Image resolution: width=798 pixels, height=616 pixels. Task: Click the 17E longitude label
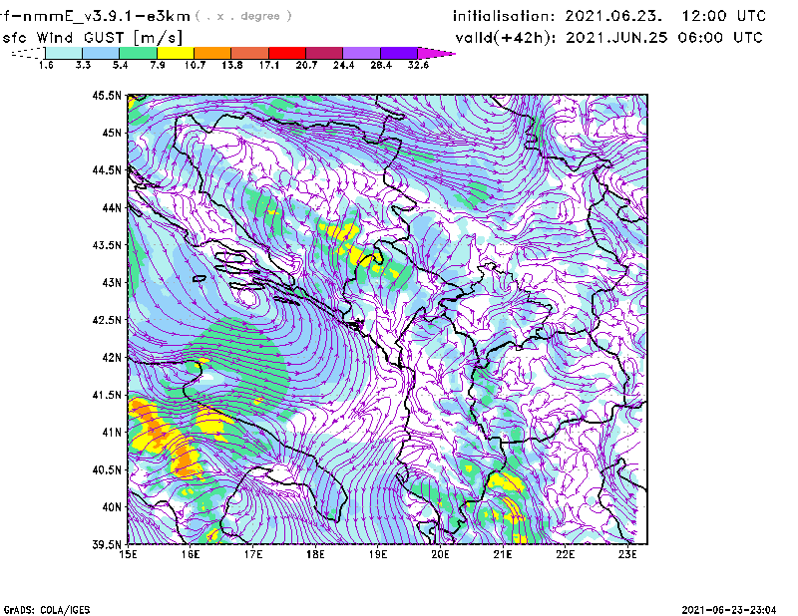[253, 554]
